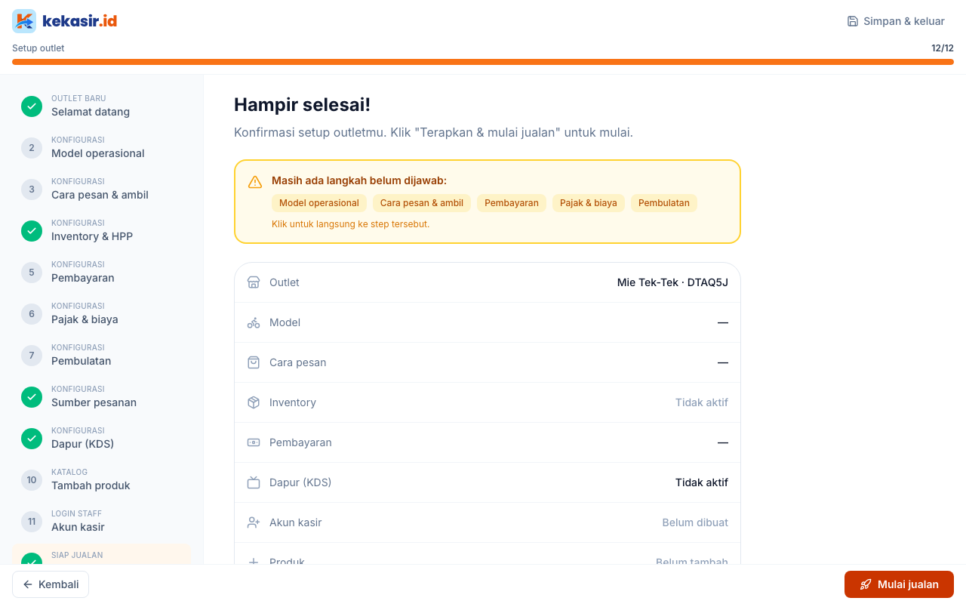This screenshot has height=604, width=966.
Task: Click step number 5 circle for Pembayaran
Action: point(32,273)
